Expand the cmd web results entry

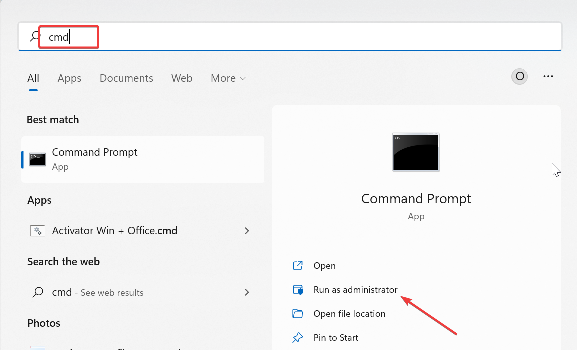(247, 292)
